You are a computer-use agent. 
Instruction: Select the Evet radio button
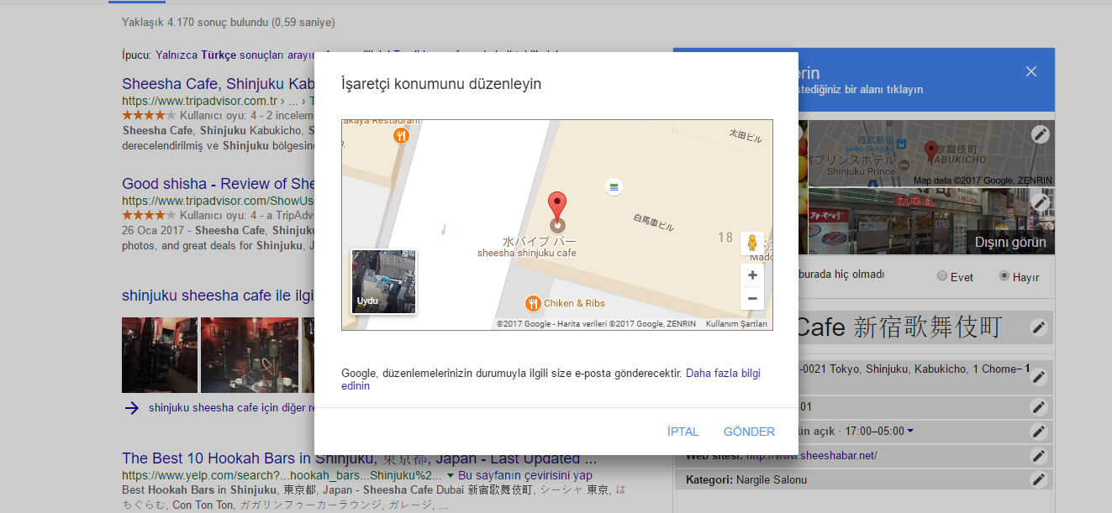coord(942,276)
